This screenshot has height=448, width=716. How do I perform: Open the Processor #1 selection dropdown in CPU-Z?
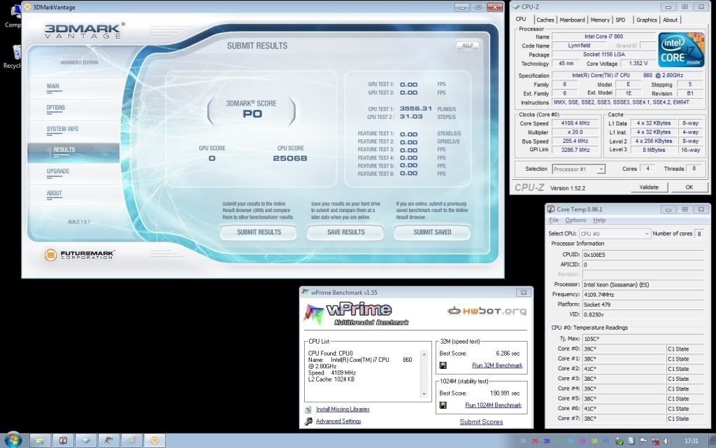click(x=578, y=169)
